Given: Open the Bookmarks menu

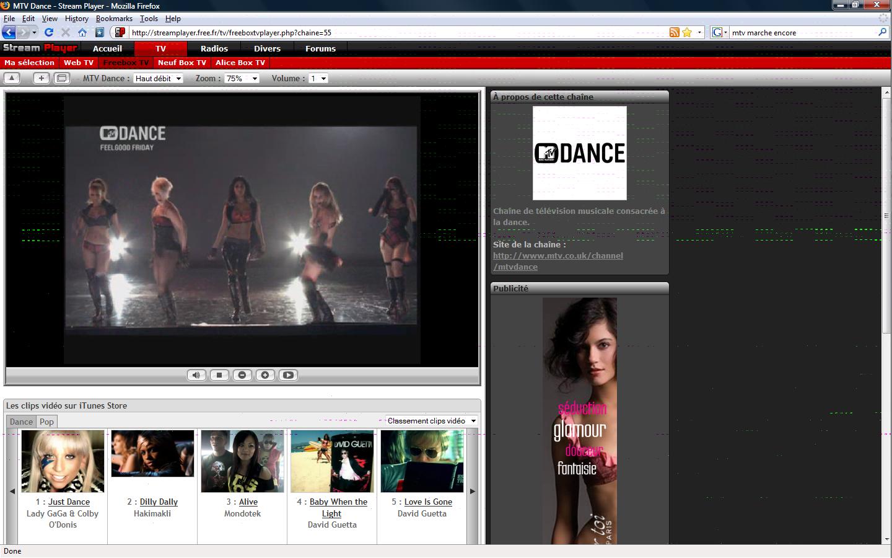Looking at the screenshot, I should coord(114,19).
